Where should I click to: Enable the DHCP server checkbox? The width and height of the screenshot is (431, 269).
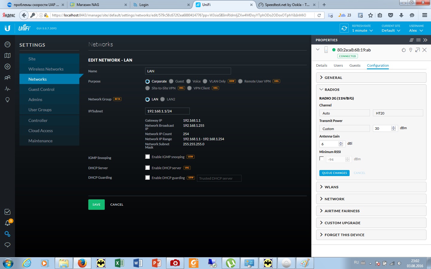pyautogui.click(x=147, y=168)
